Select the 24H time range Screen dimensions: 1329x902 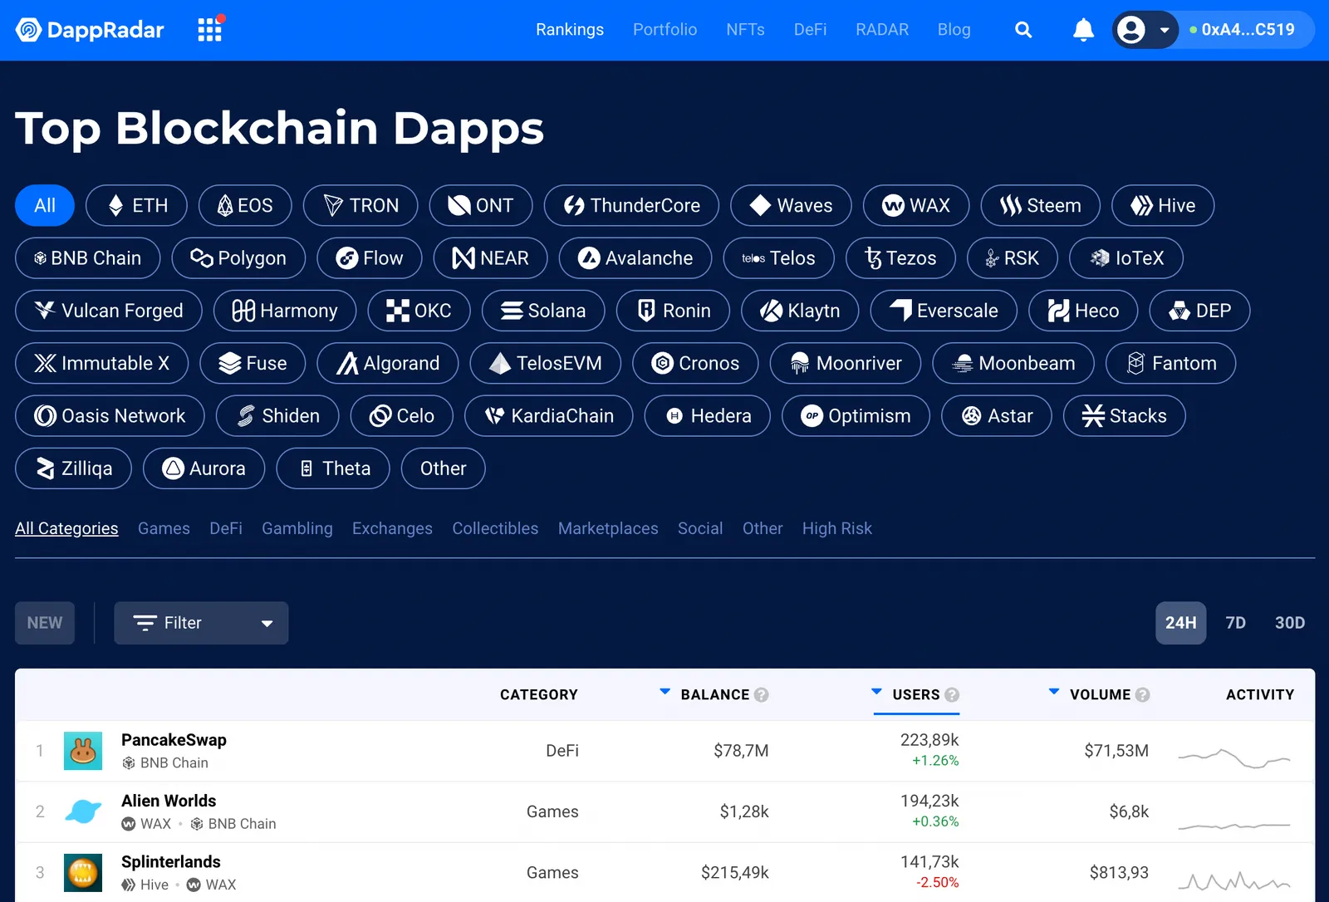click(x=1180, y=623)
